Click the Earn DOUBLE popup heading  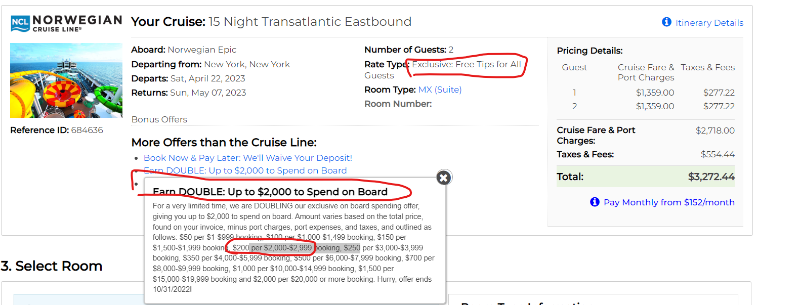click(270, 192)
